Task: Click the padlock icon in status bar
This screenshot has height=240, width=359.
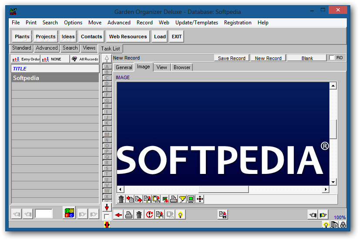Action: click(x=343, y=225)
